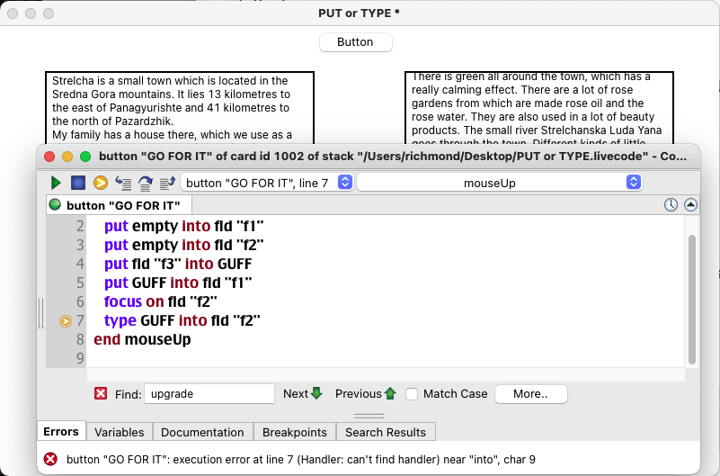Switch to the Variables tab
The height and width of the screenshot is (476, 720).
[x=119, y=432]
